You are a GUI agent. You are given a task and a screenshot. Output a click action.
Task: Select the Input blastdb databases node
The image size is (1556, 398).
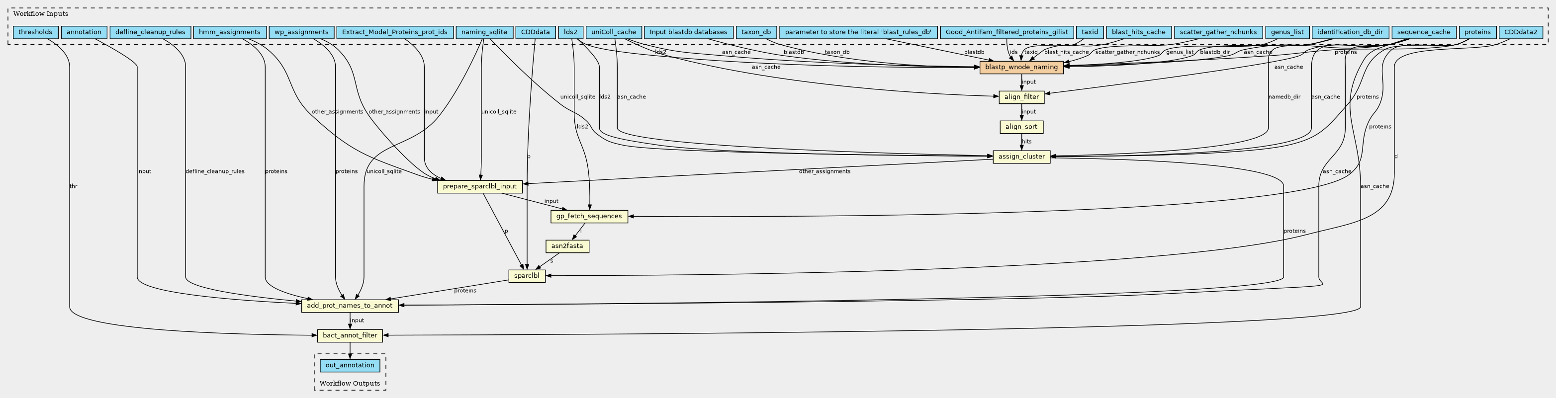point(689,32)
